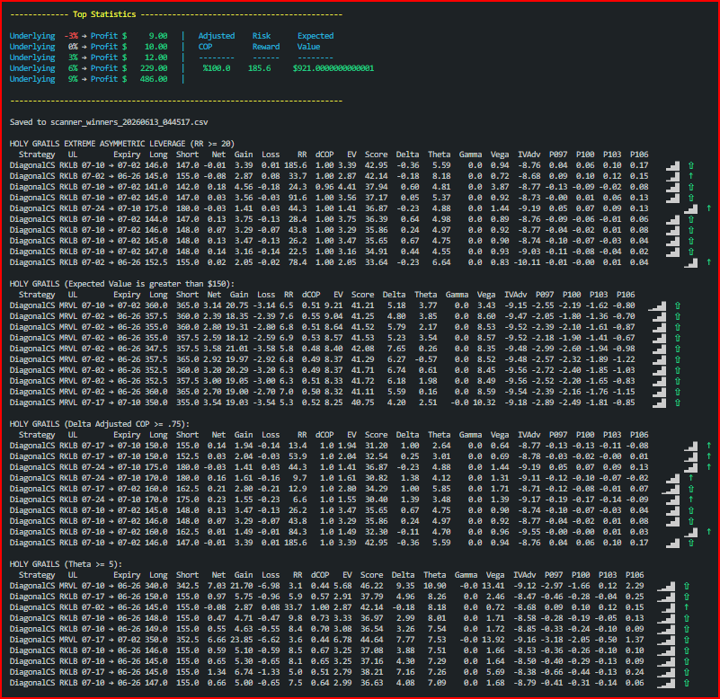This screenshot has height=699, width=720.
Task: Click the bar-chart icon on MRVL 340.0 342.5 row
Action: click(666, 586)
